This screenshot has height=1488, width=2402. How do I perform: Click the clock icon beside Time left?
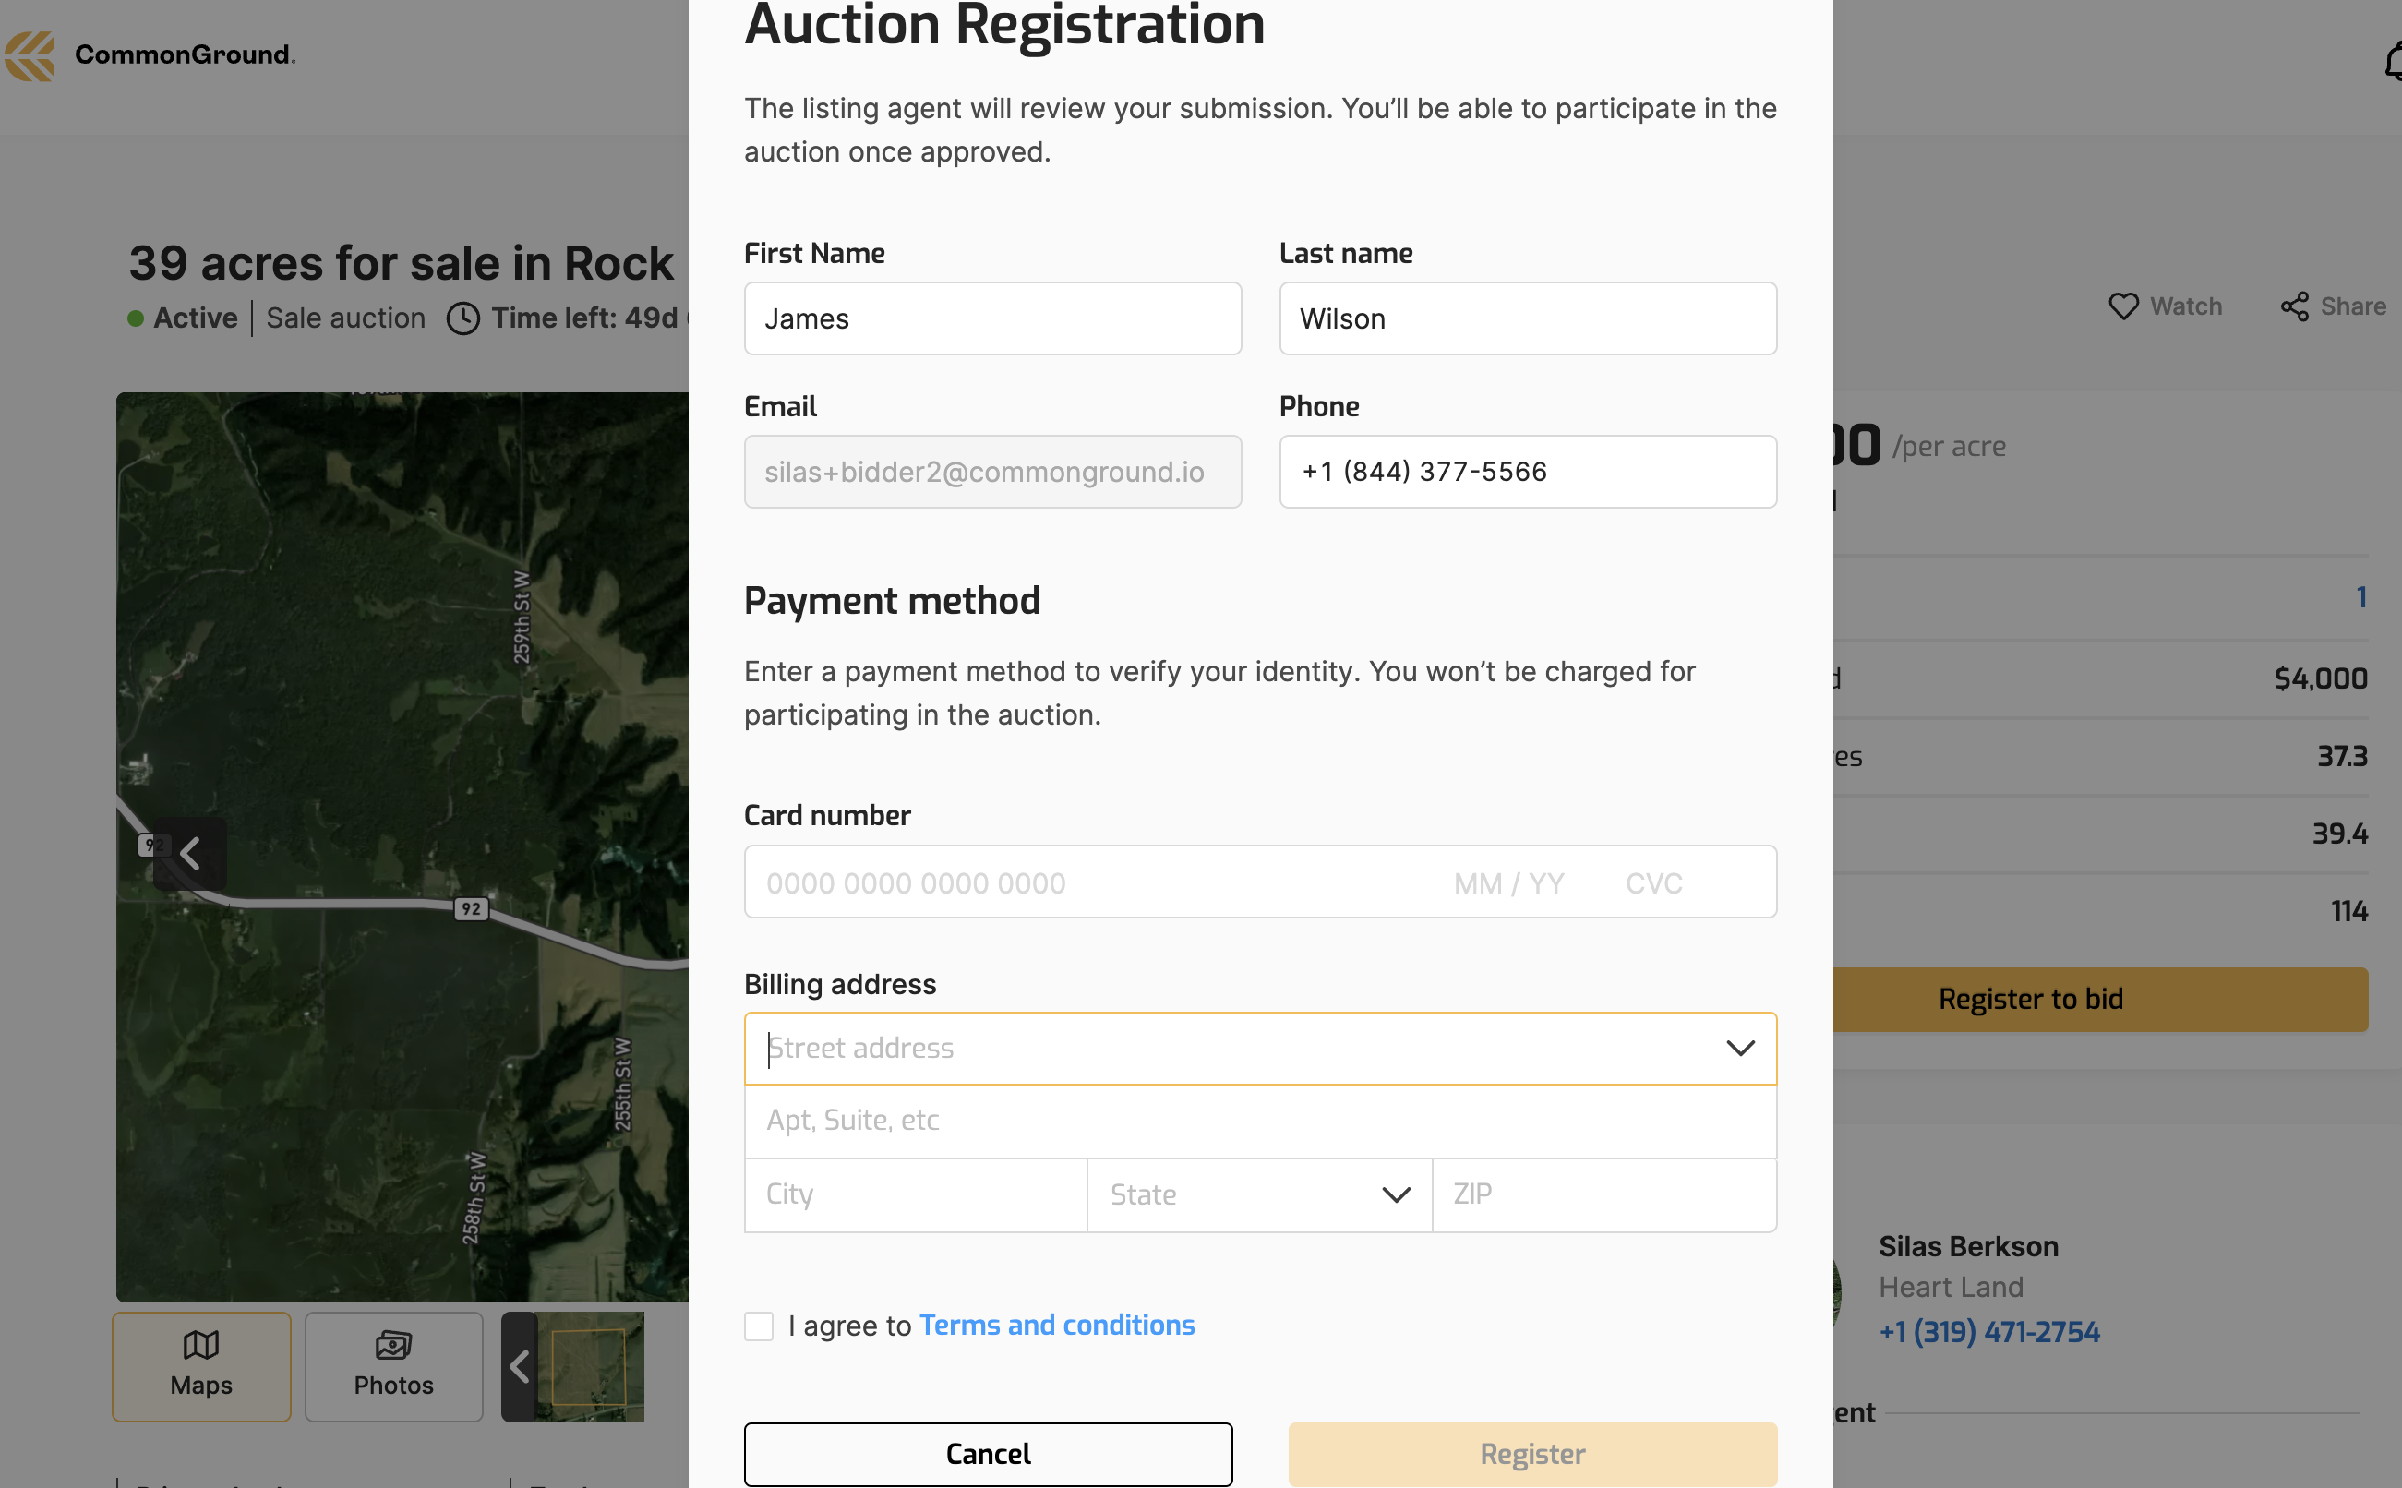[462, 318]
